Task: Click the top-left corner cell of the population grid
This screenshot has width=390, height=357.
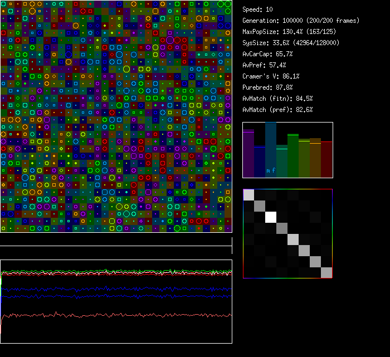Action: 3,3
